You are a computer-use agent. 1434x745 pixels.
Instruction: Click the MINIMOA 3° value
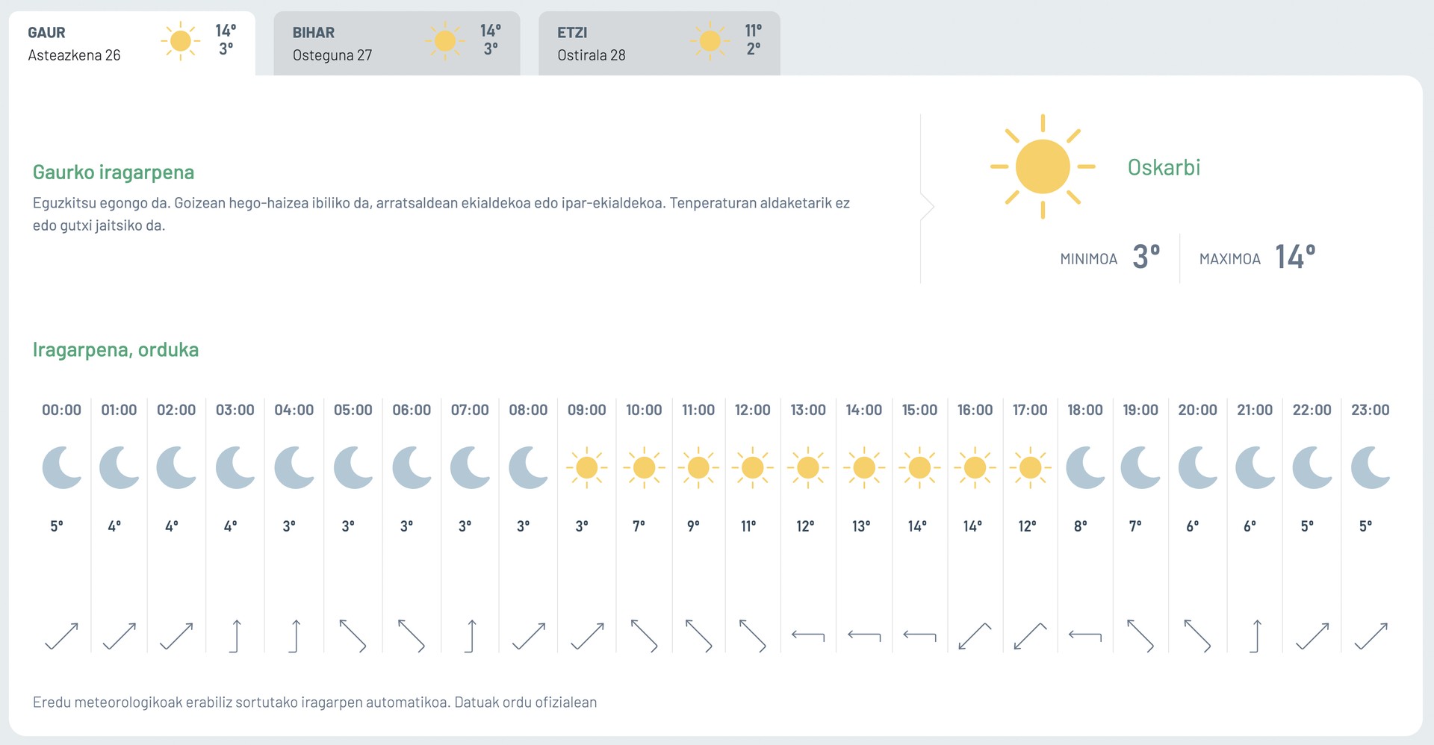coord(1146,258)
